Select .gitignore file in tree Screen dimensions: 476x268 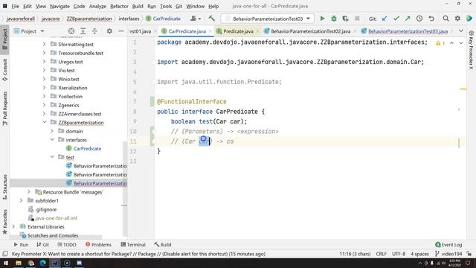46,209
